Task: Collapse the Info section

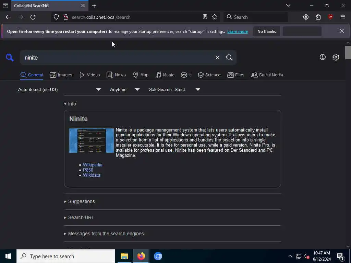Action: tap(70, 104)
